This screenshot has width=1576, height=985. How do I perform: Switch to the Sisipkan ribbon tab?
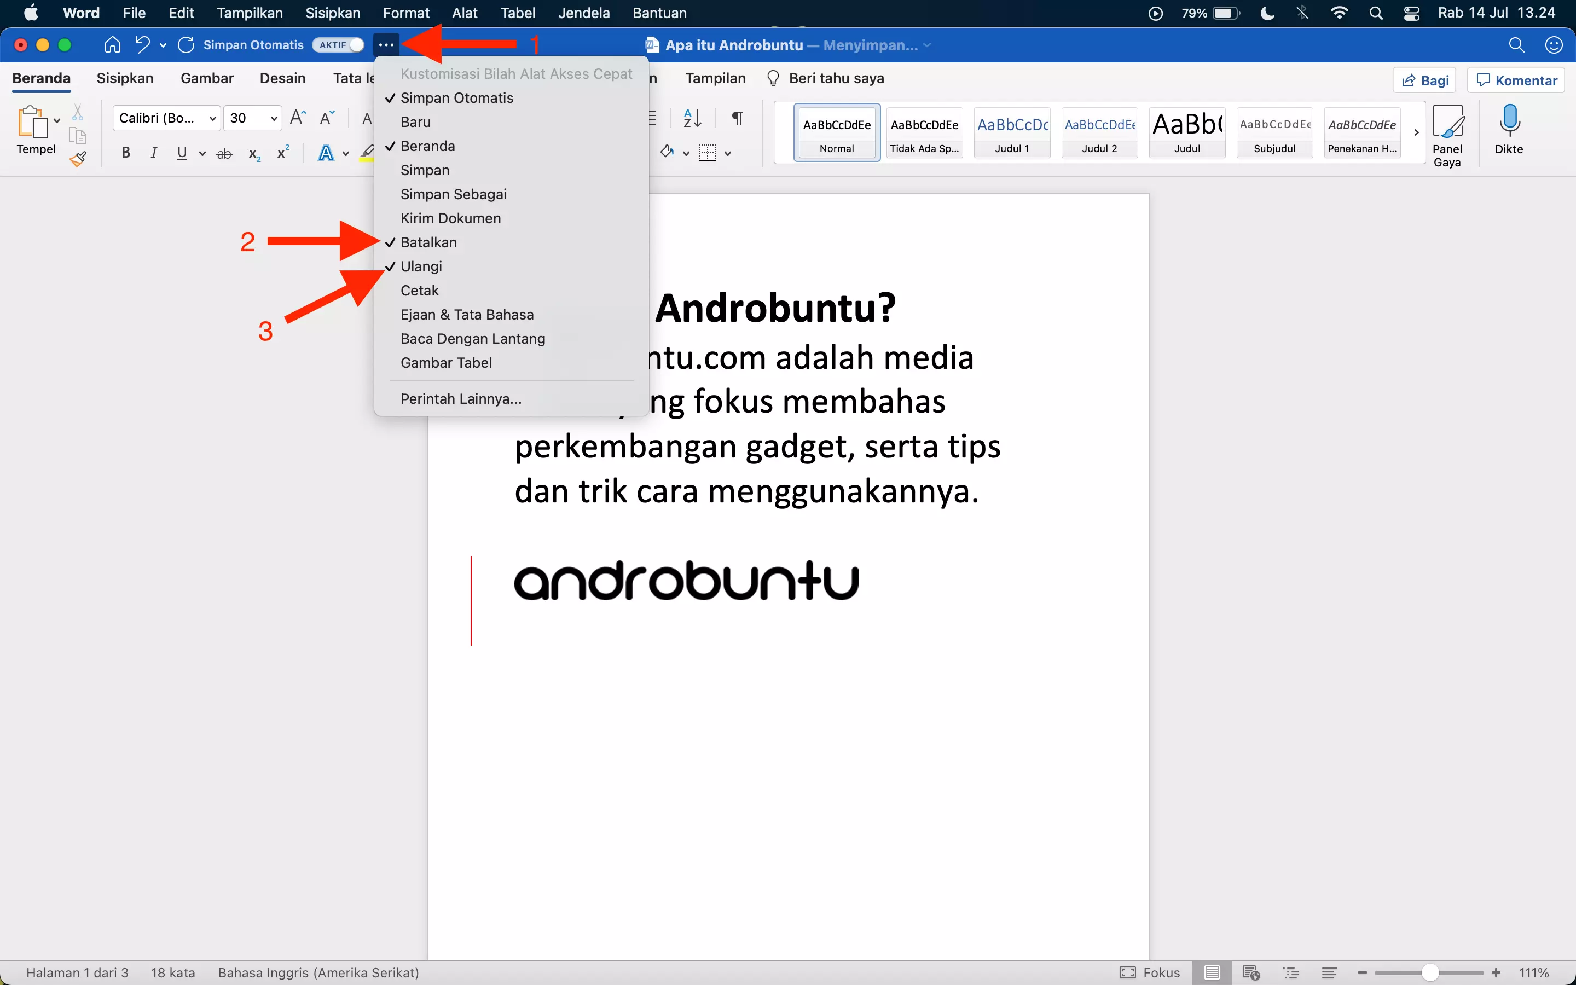coord(125,78)
